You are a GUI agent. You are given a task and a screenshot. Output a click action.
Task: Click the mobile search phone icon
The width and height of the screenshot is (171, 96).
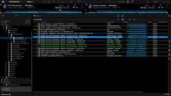[3, 89]
